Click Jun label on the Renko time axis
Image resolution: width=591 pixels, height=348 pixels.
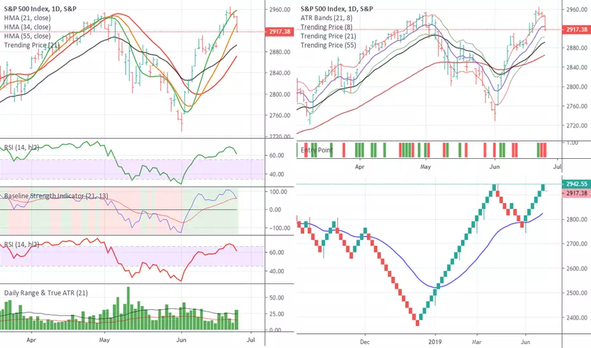(x=526, y=342)
